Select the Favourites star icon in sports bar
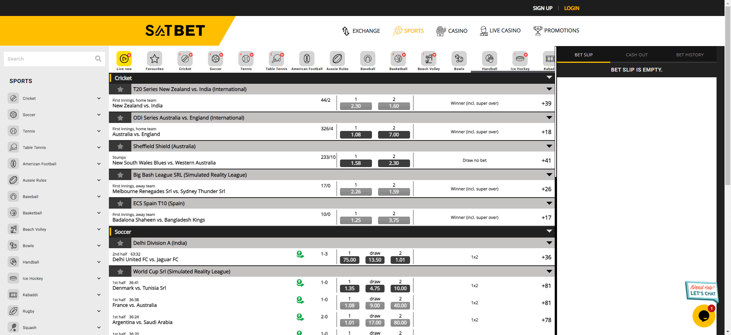Viewport: 731px width, 335px height. pos(155,59)
